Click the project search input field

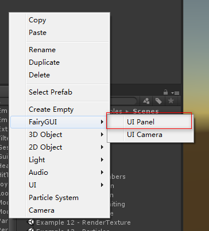(123, 101)
